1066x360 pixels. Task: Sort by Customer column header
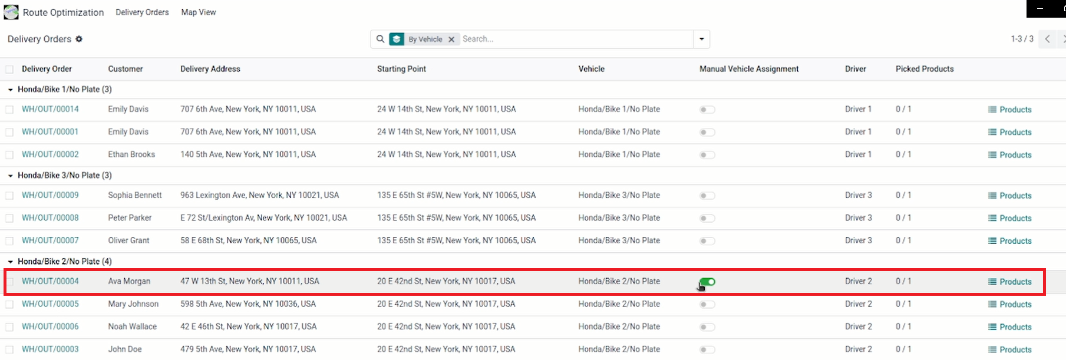pos(126,69)
